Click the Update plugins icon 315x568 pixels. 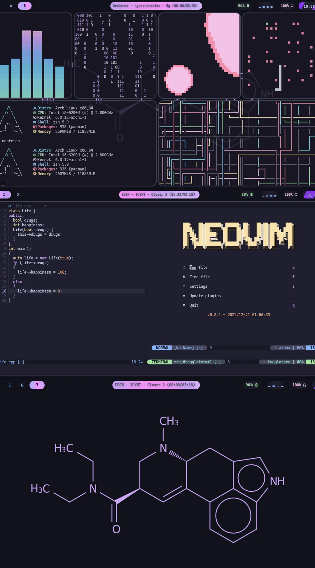[184, 296]
